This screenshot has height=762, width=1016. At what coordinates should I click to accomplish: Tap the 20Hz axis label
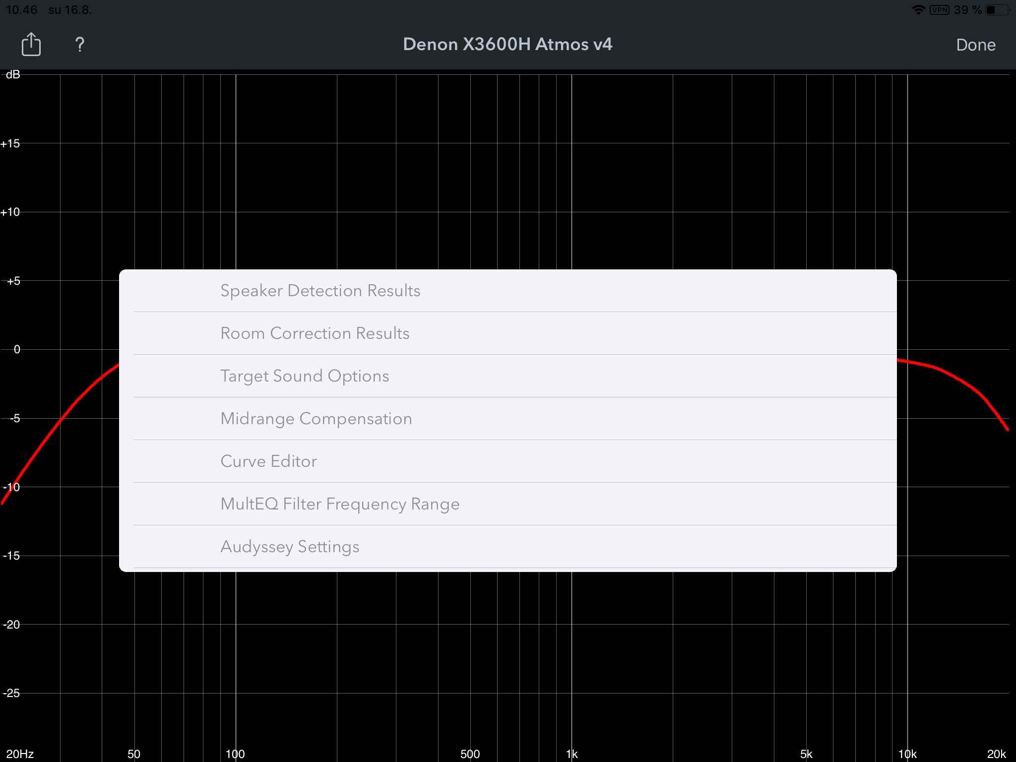tap(20, 754)
